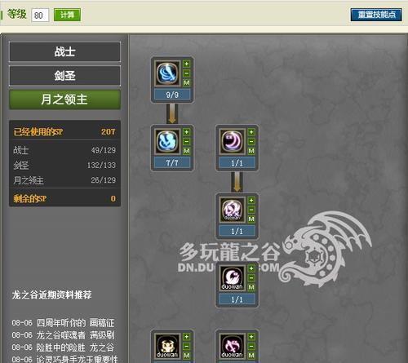Click the pink skill icon below the crescent
This screenshot has width=408, height=363.
tap(232, 210)
